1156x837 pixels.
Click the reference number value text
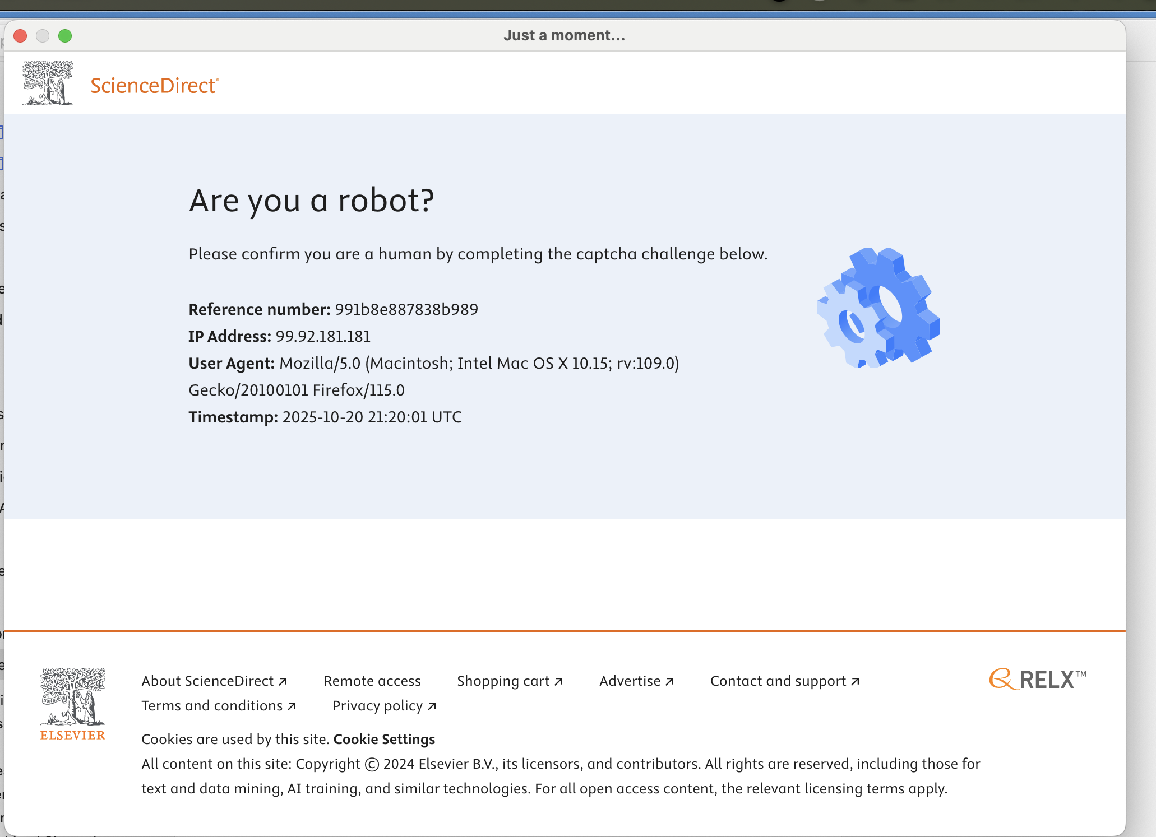(406, 310)
